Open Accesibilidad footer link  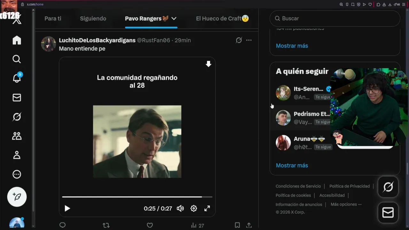(x=332, y=195)
